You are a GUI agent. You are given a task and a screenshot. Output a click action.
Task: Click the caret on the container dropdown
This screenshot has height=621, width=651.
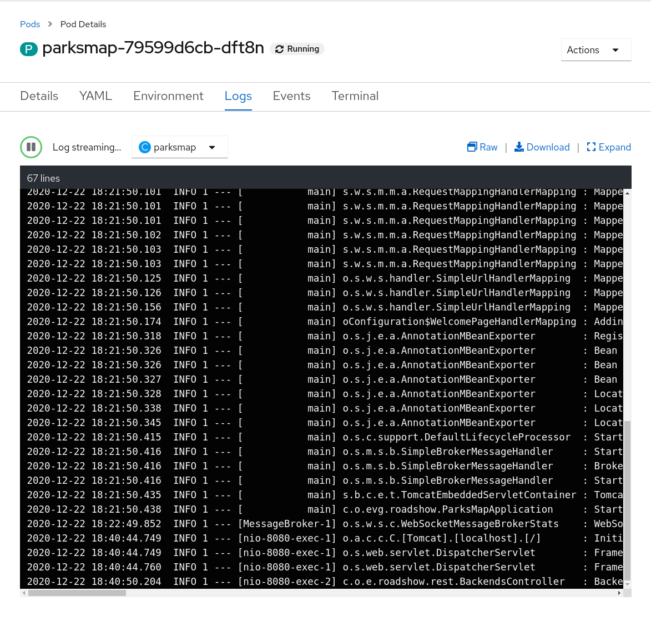pyautogui.click(x=212, y=147)
